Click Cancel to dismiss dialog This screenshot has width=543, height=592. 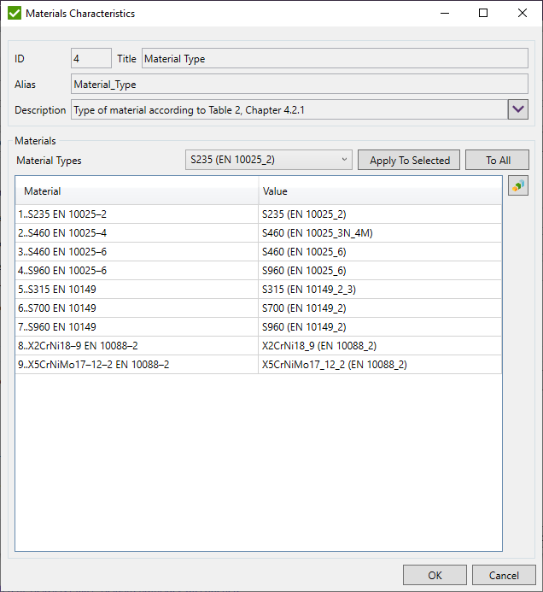(x=503, y=575)
